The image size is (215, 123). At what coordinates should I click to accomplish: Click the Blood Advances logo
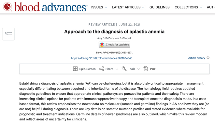pyautogui.click(x=45, y=7)
